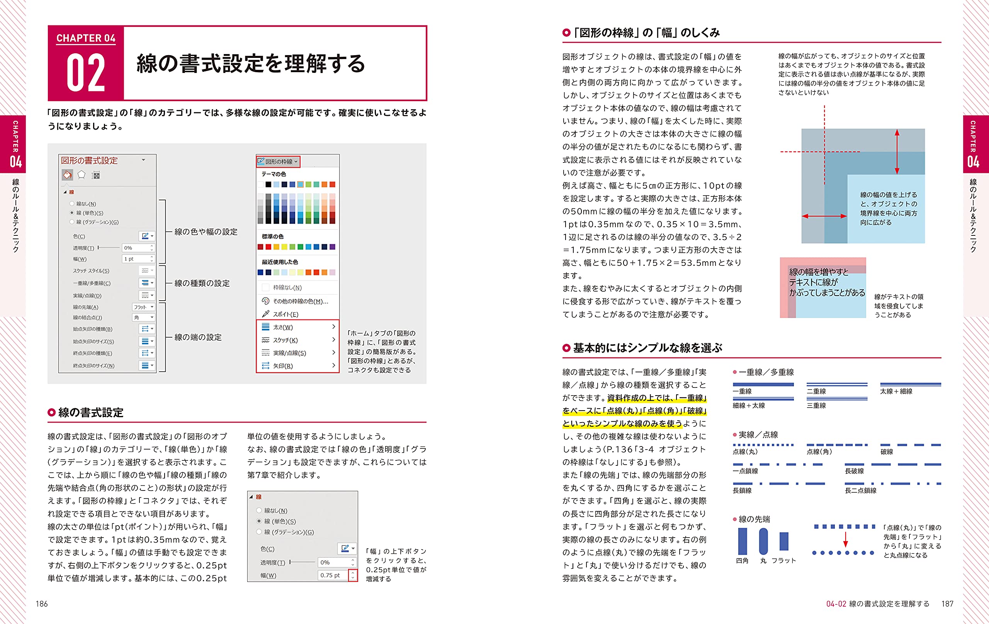989x624 pixels.
Task: Open the 太さ(W) submenu
Action: tap(298, 327)
